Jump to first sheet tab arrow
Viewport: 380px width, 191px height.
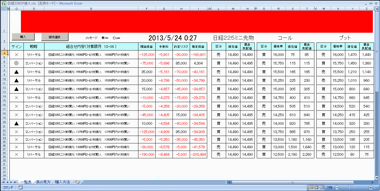pyautogui.click(x=3, y=182)
